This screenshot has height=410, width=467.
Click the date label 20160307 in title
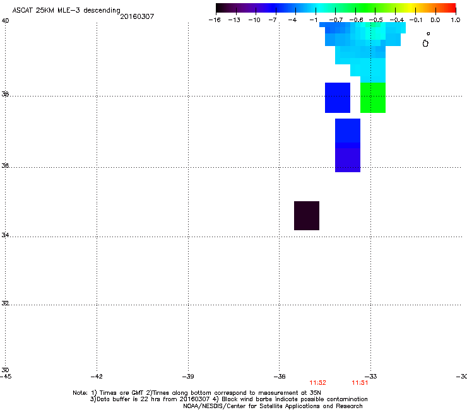[137, 16]
